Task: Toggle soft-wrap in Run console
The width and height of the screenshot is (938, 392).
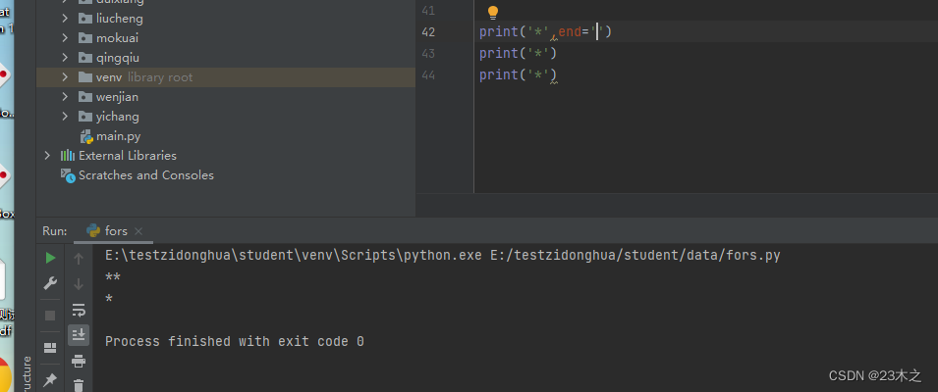Action: click(79, 310)
